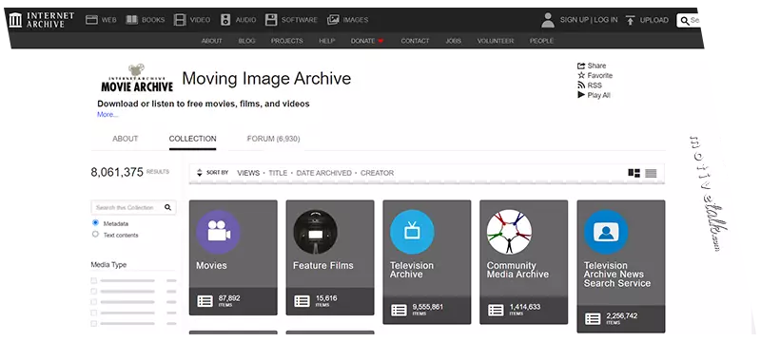Check the fourth Media Type checkbox
The image size is (761, 342).
tap(93, 313)
